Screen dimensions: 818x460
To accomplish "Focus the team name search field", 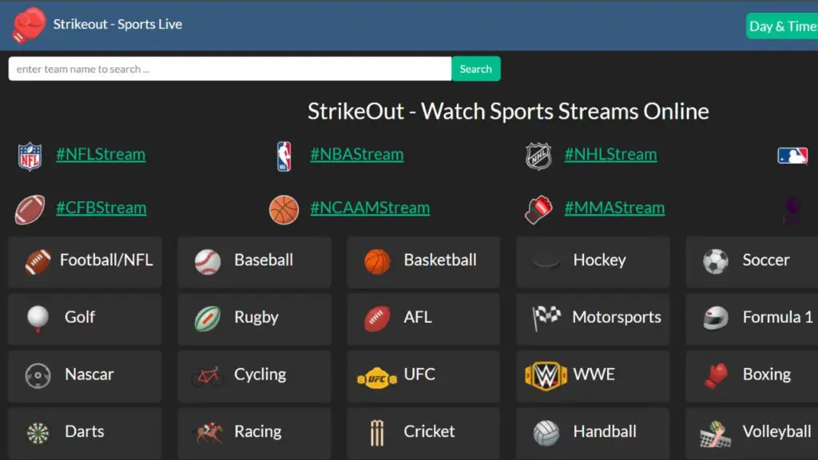I will [x=230, y=69].
